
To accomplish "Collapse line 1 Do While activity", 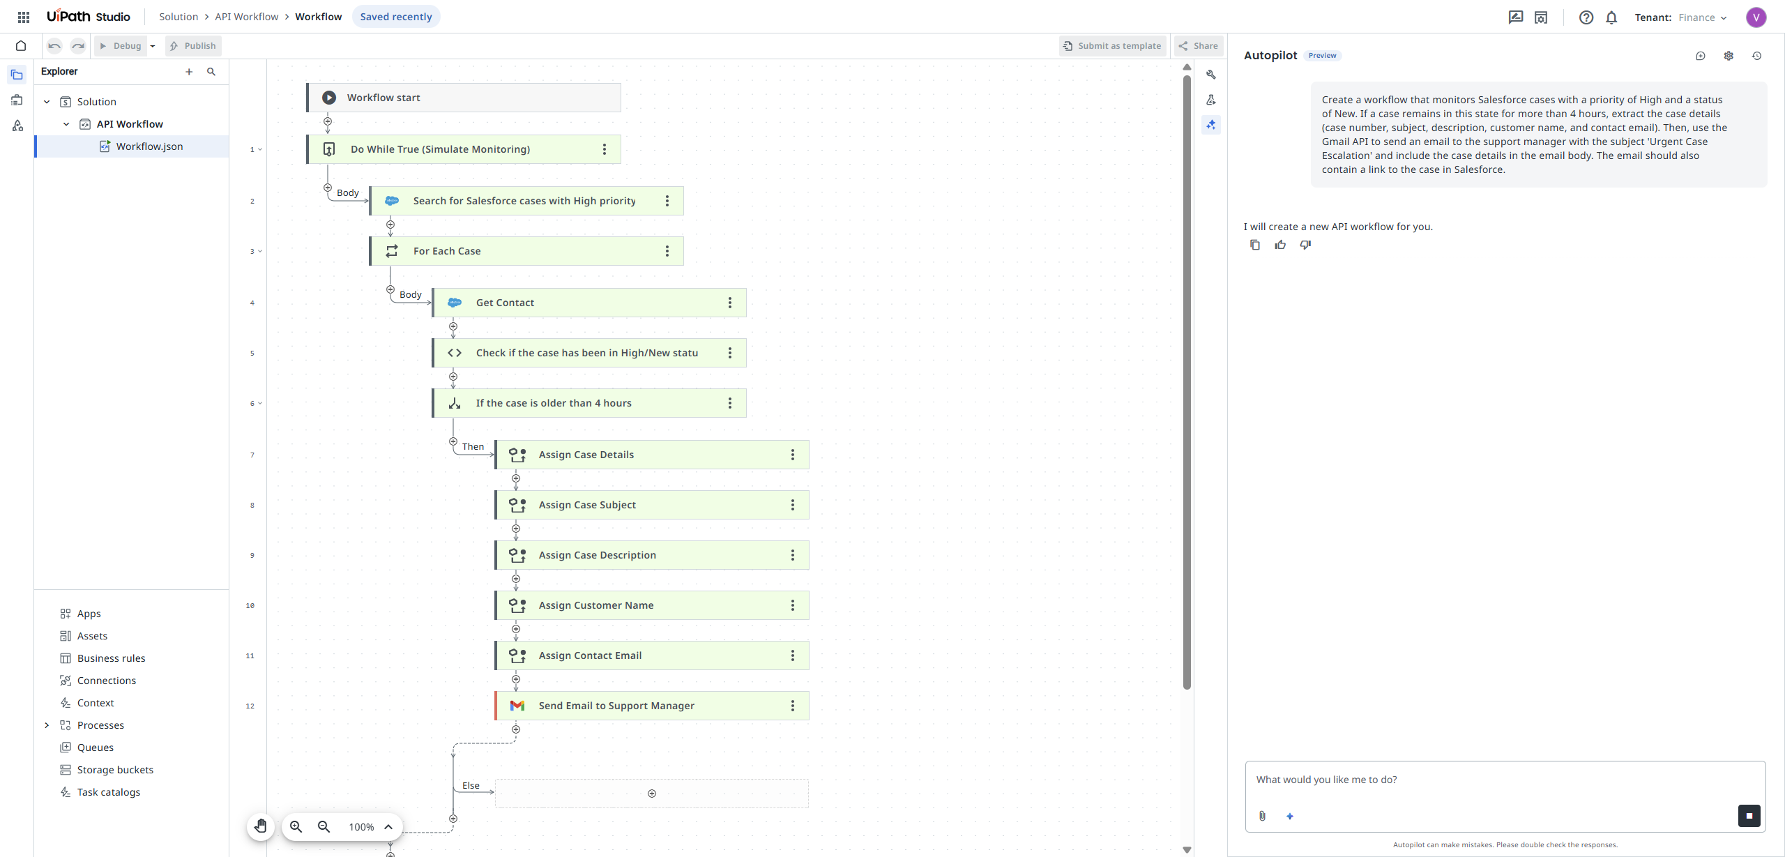I will point(260,149).
